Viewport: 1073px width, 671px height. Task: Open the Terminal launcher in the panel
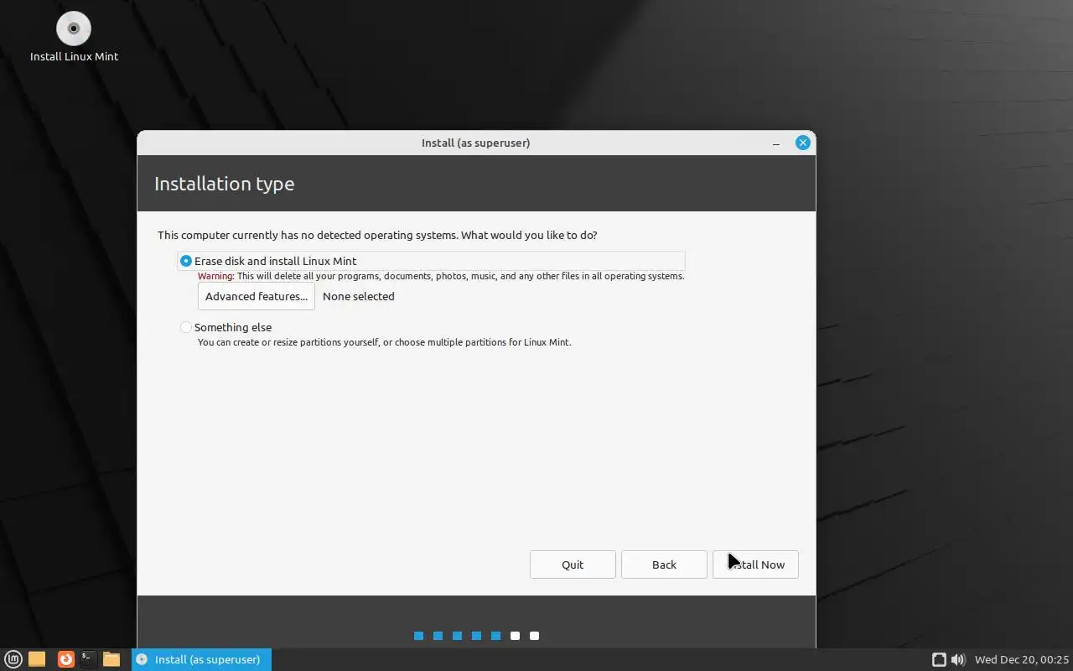(x=88, y=659)
